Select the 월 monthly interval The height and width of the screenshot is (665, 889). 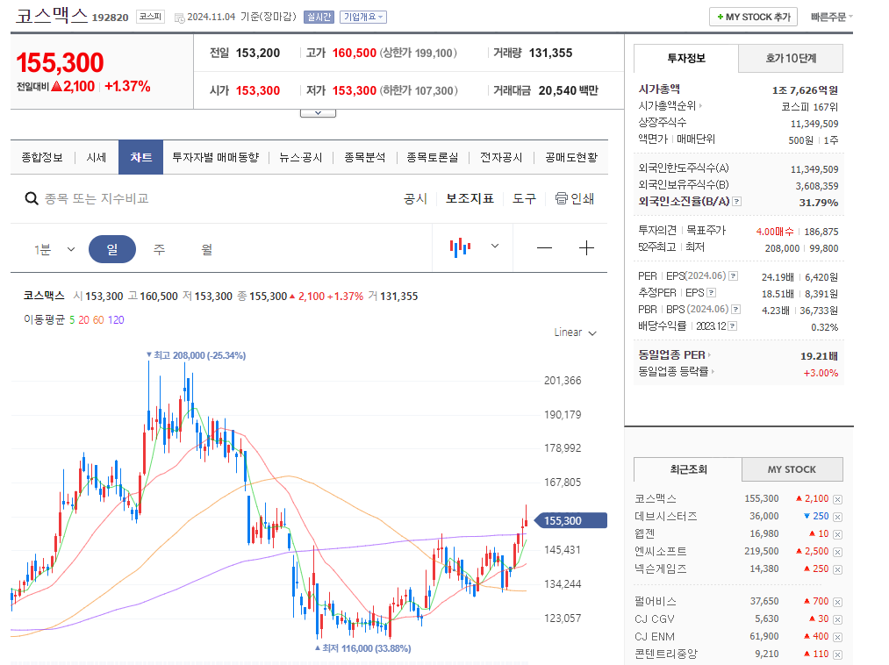click(x=207, y=249)
